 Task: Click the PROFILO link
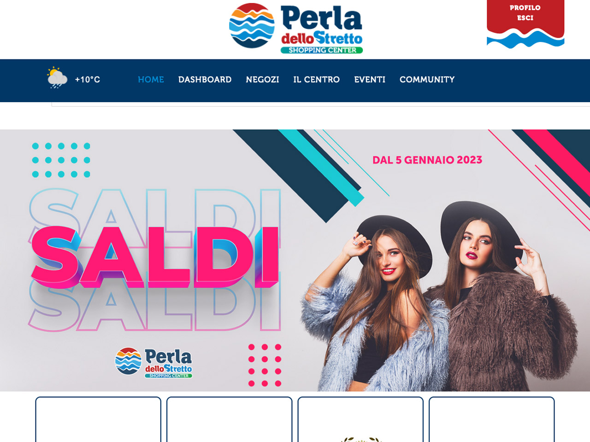(525, 8)
